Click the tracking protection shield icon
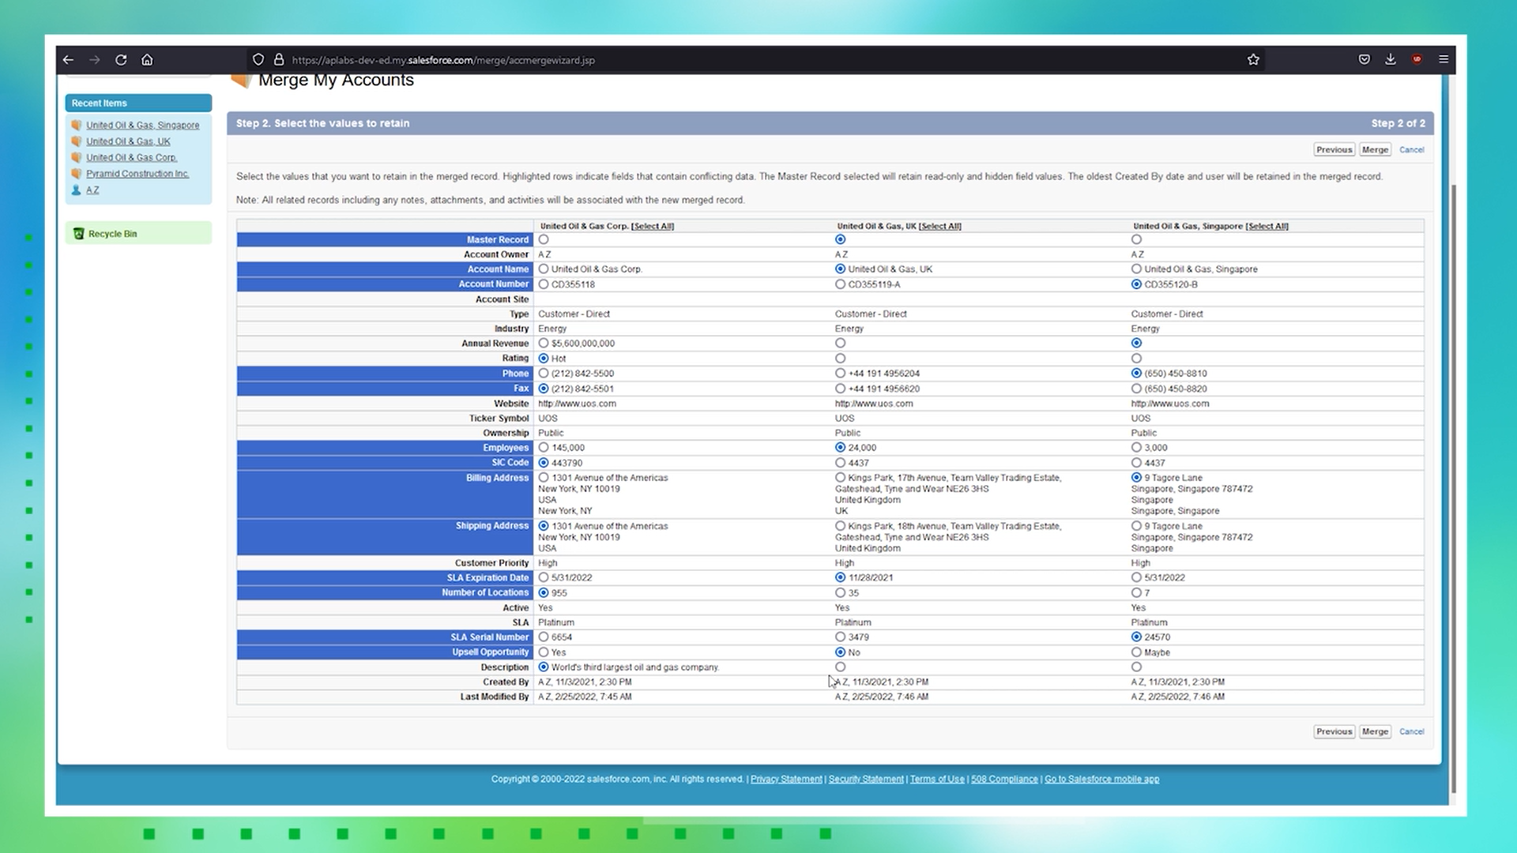The height and width of the screenshot is (853, 1517). pyautogui.click(x=258, y=60)
